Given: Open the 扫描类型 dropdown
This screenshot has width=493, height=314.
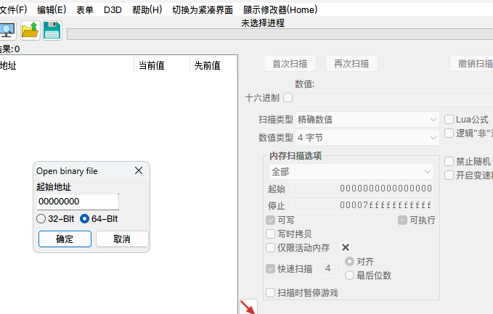Looking at the screenshot, I should pyautogui.click(x=367, y=120).
